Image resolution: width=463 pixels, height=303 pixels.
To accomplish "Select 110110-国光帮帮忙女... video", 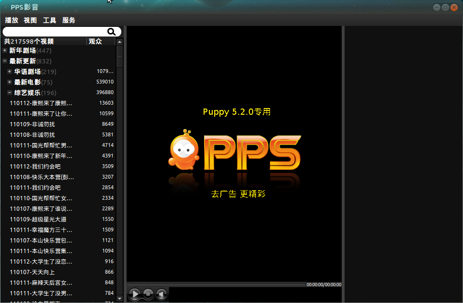I will click(x=41, y=198).
